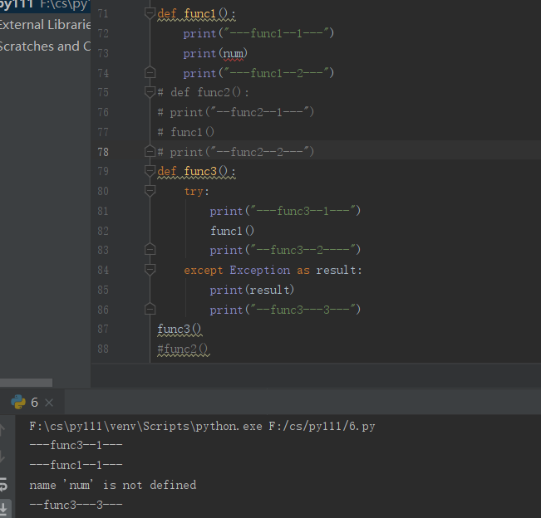The height and width of the screenshot is (518, 541).
Task: Click the down arrow icon in the run toolbar
Action: coord(2,457)
